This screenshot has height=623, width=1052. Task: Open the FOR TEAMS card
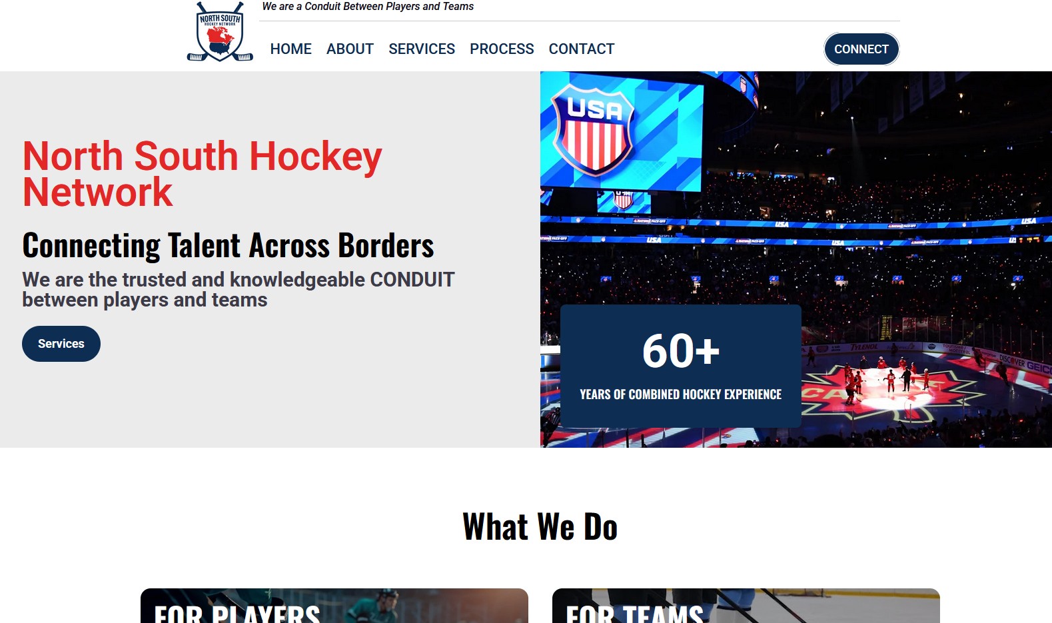click(x=746, y=606)
